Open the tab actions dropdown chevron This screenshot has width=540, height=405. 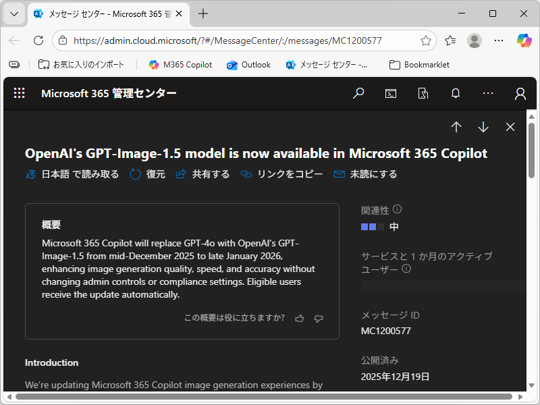click(x=14, y=13)
